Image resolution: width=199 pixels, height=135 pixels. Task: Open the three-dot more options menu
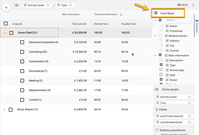click(x=193, y=5)
